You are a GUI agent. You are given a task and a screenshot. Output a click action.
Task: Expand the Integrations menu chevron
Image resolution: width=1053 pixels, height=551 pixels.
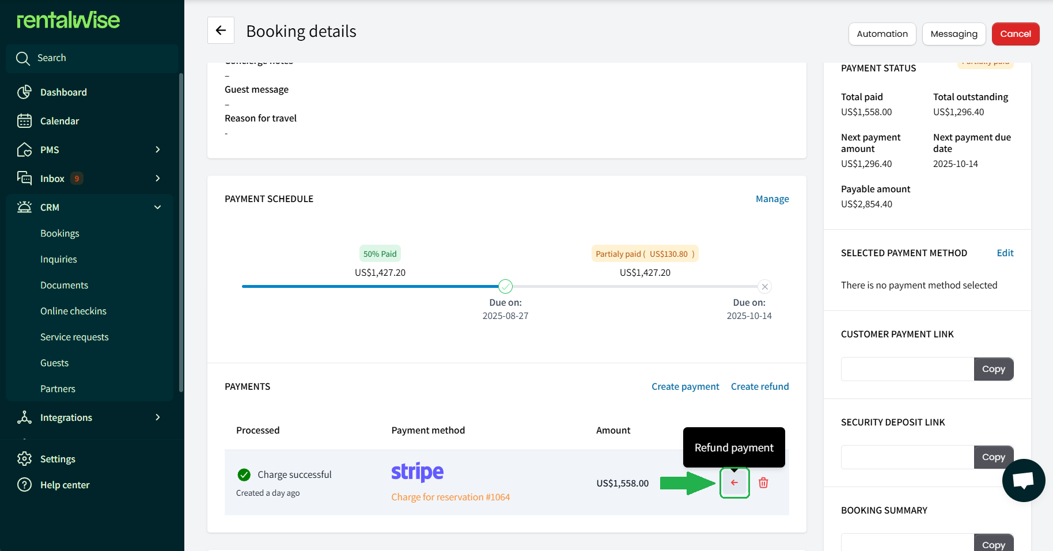click(x=158, y=417)
